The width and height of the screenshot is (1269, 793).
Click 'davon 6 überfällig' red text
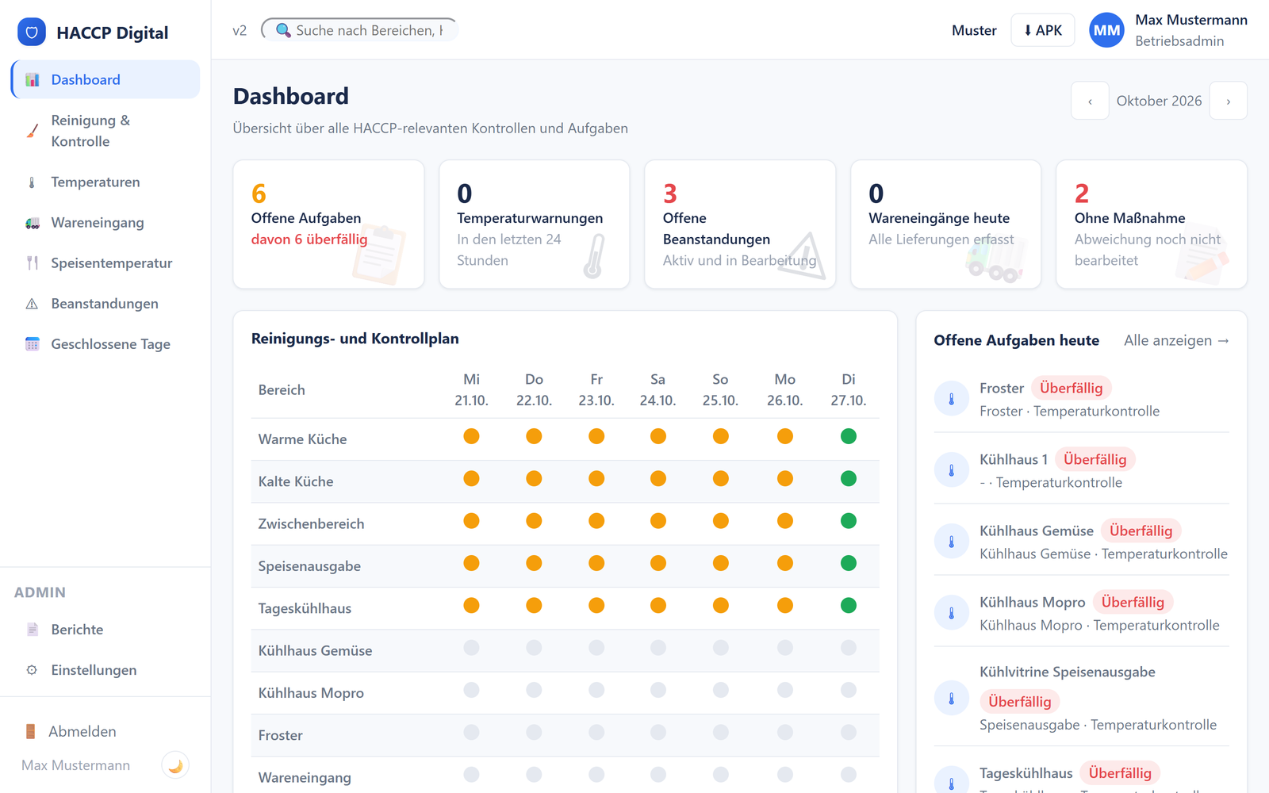pos(309,239)
